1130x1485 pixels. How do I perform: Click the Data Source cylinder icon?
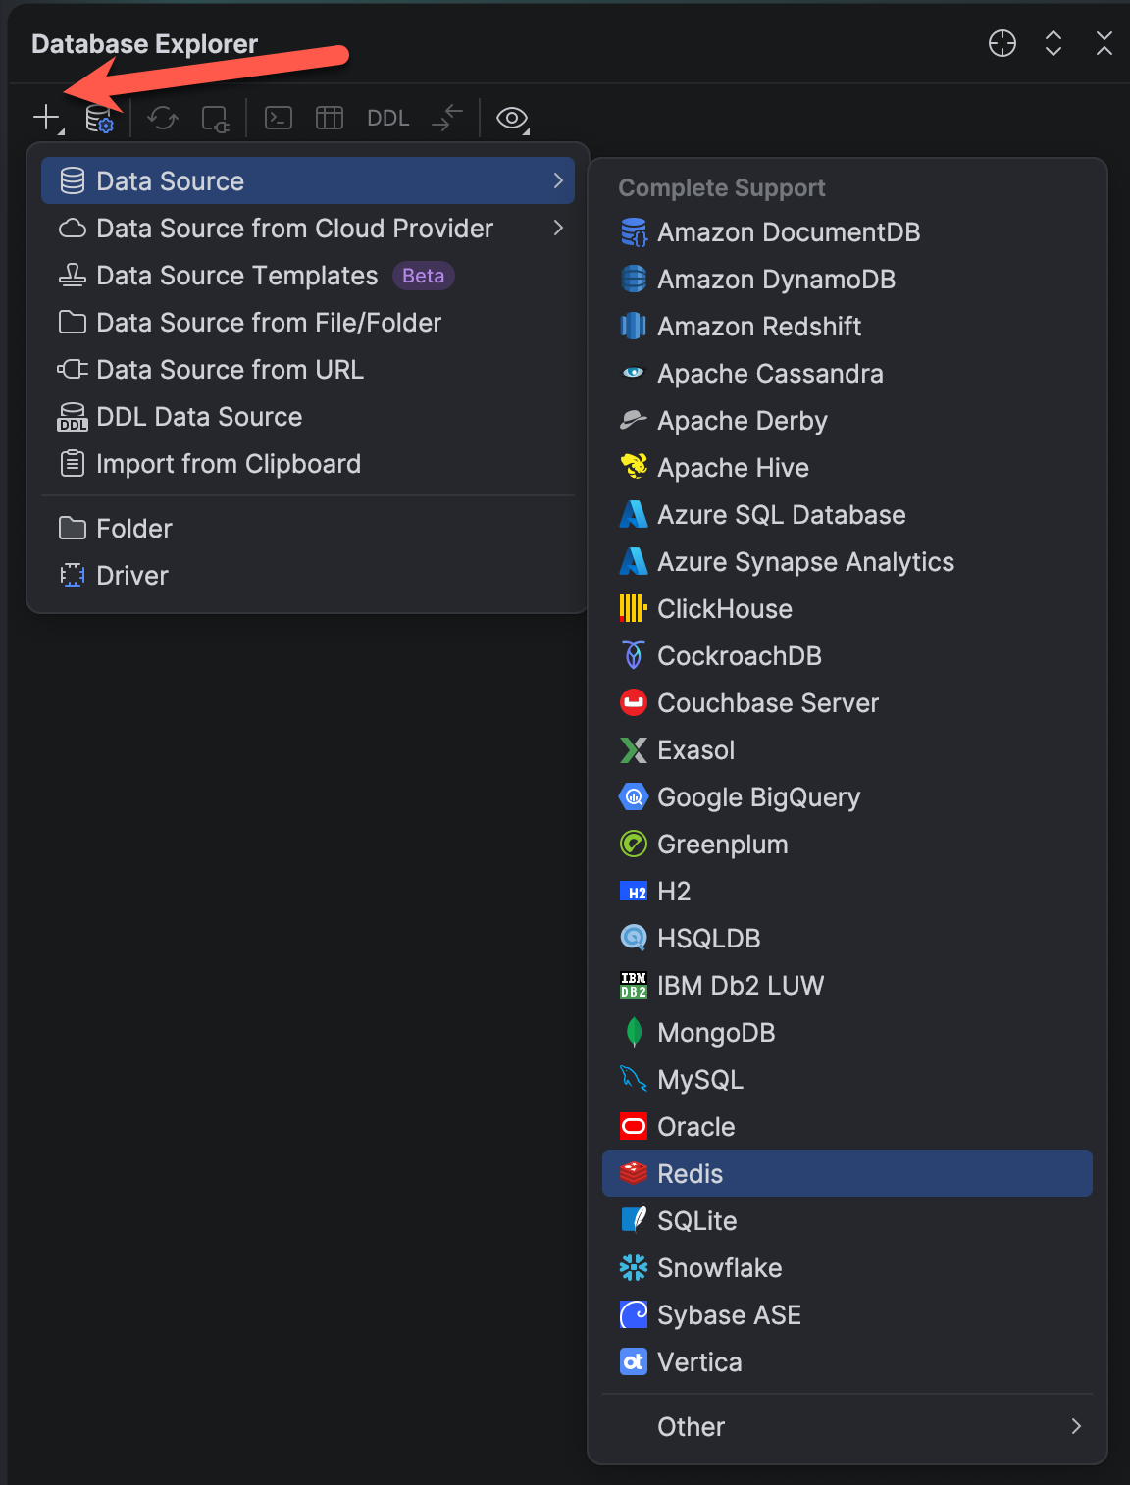coord(73,180)
